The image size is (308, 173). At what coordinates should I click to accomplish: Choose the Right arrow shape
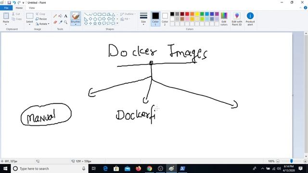pos(104,19)
